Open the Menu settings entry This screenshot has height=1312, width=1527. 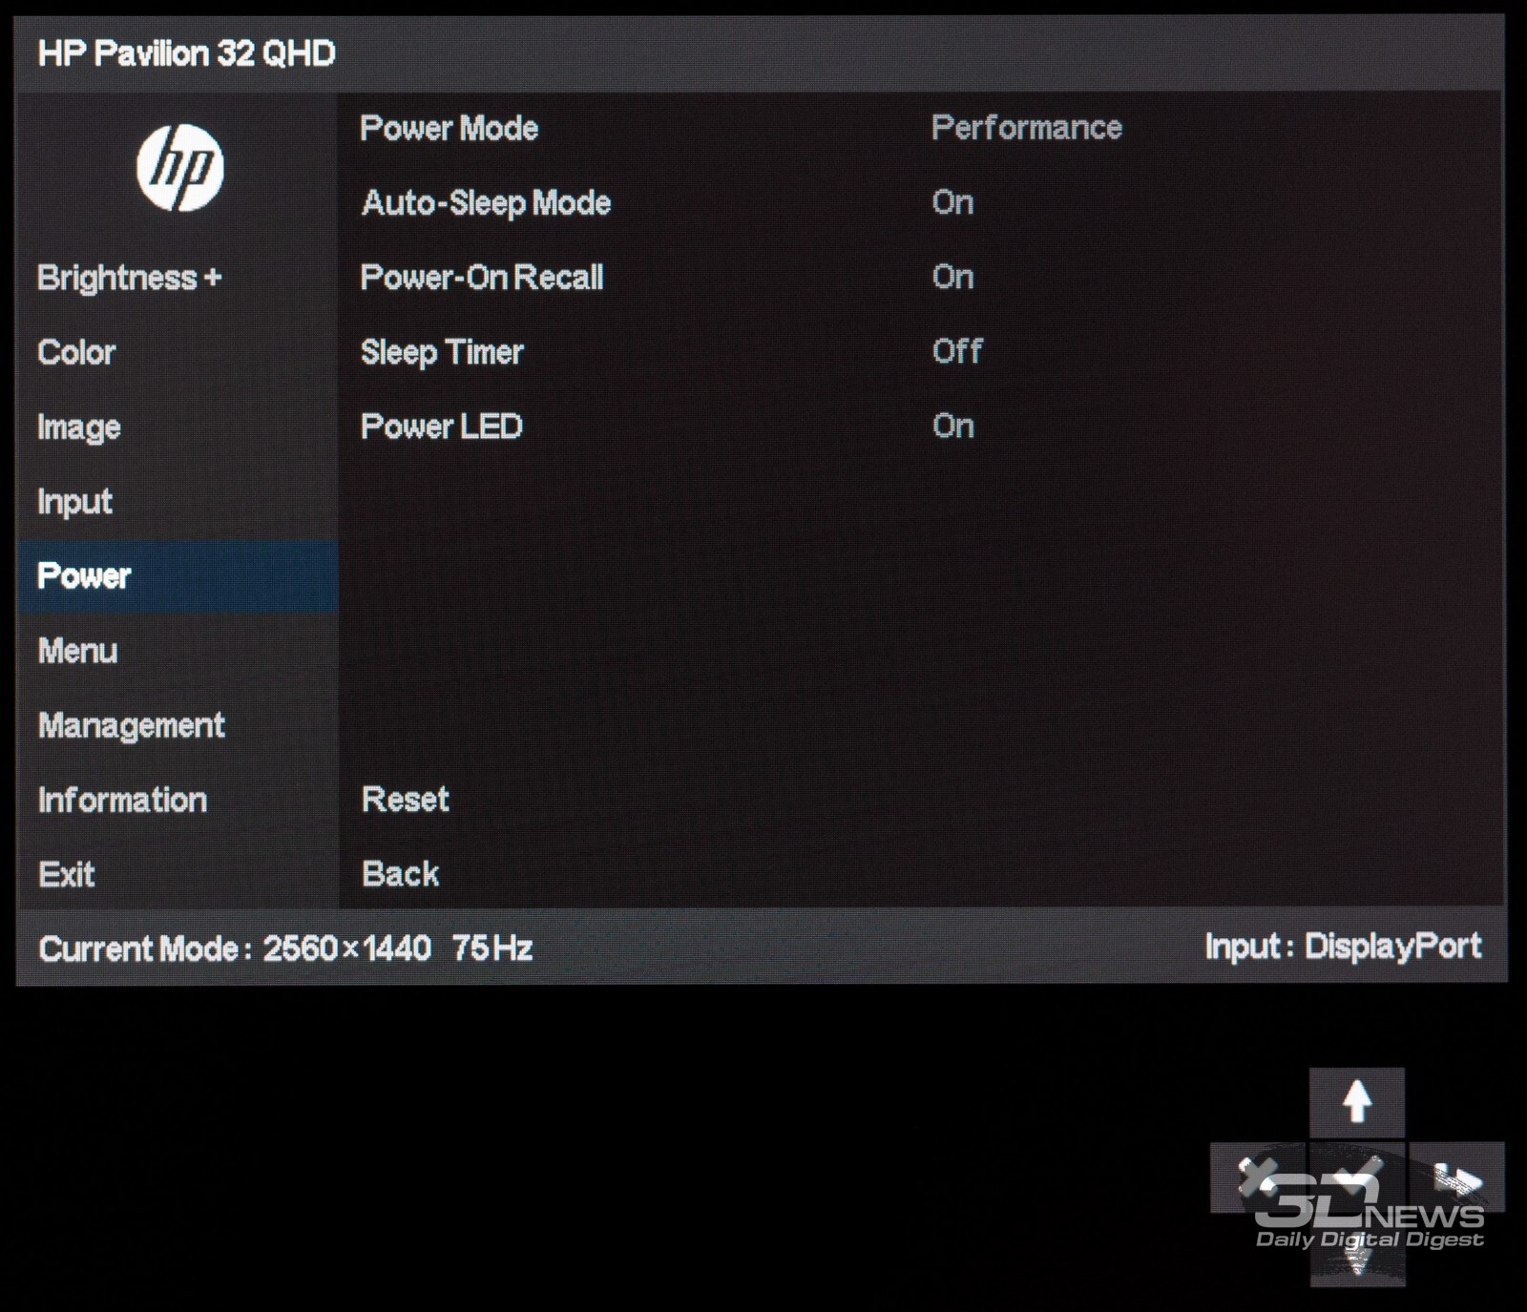(x=78, y=651)
